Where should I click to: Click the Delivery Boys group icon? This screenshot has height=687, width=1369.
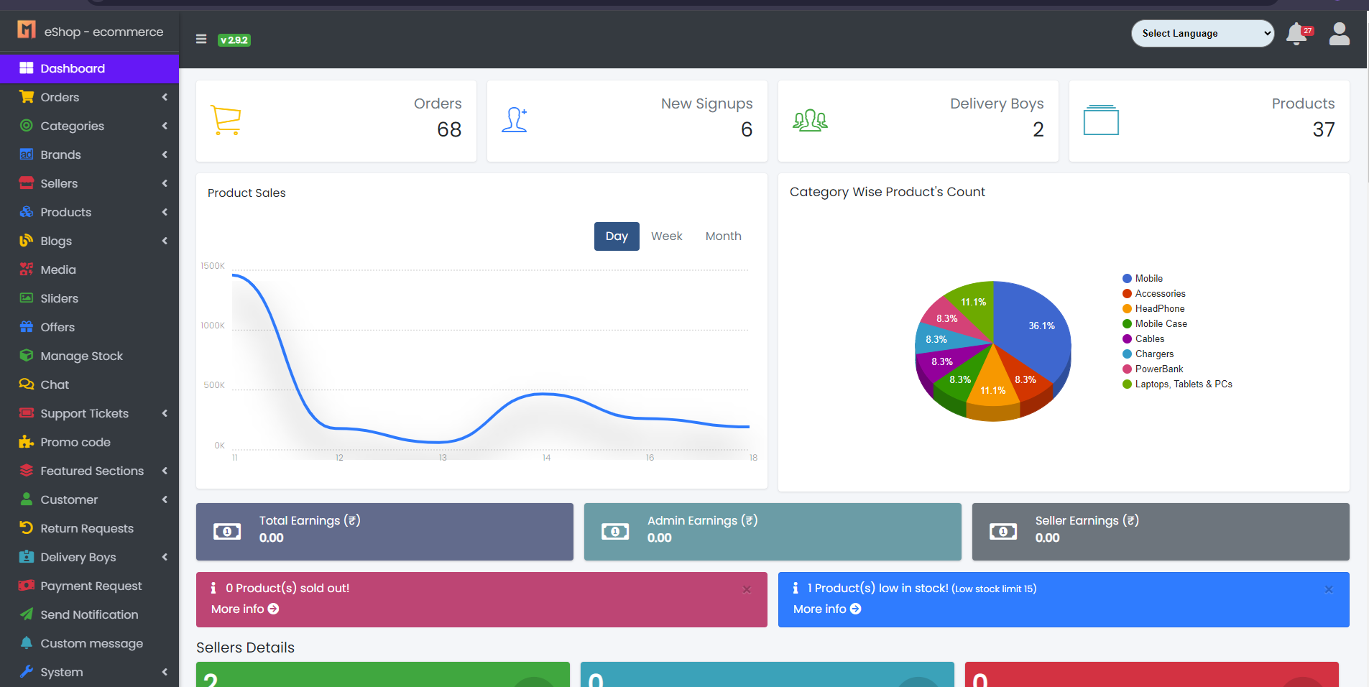pos(810,120)
